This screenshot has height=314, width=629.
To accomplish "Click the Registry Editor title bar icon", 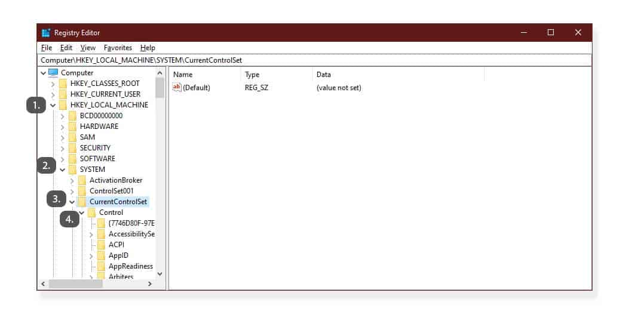I will click(x=46, y=32).
